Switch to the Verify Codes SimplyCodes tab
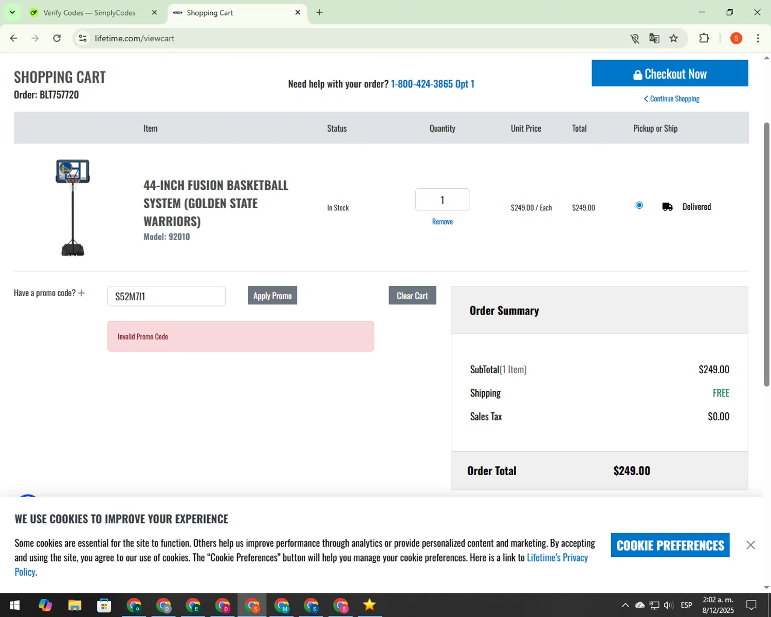Screen dimensions: 771x617 (89, 13)
